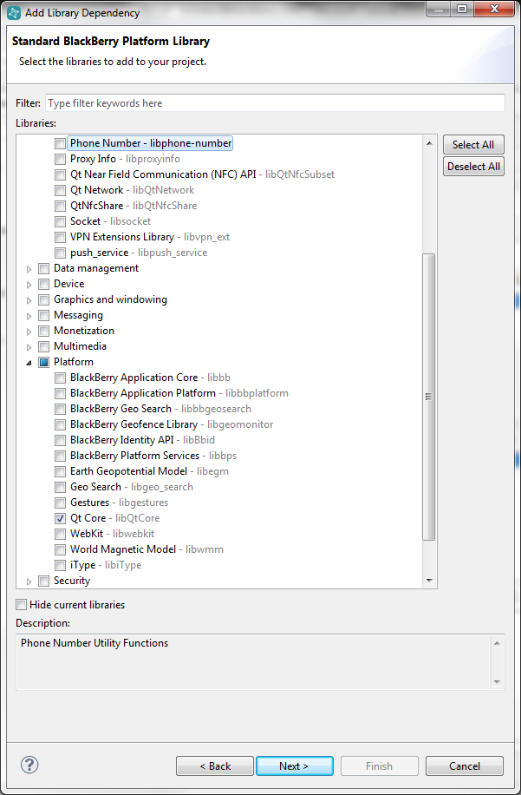Check the Phone Number library checkbox

(61, 143)
